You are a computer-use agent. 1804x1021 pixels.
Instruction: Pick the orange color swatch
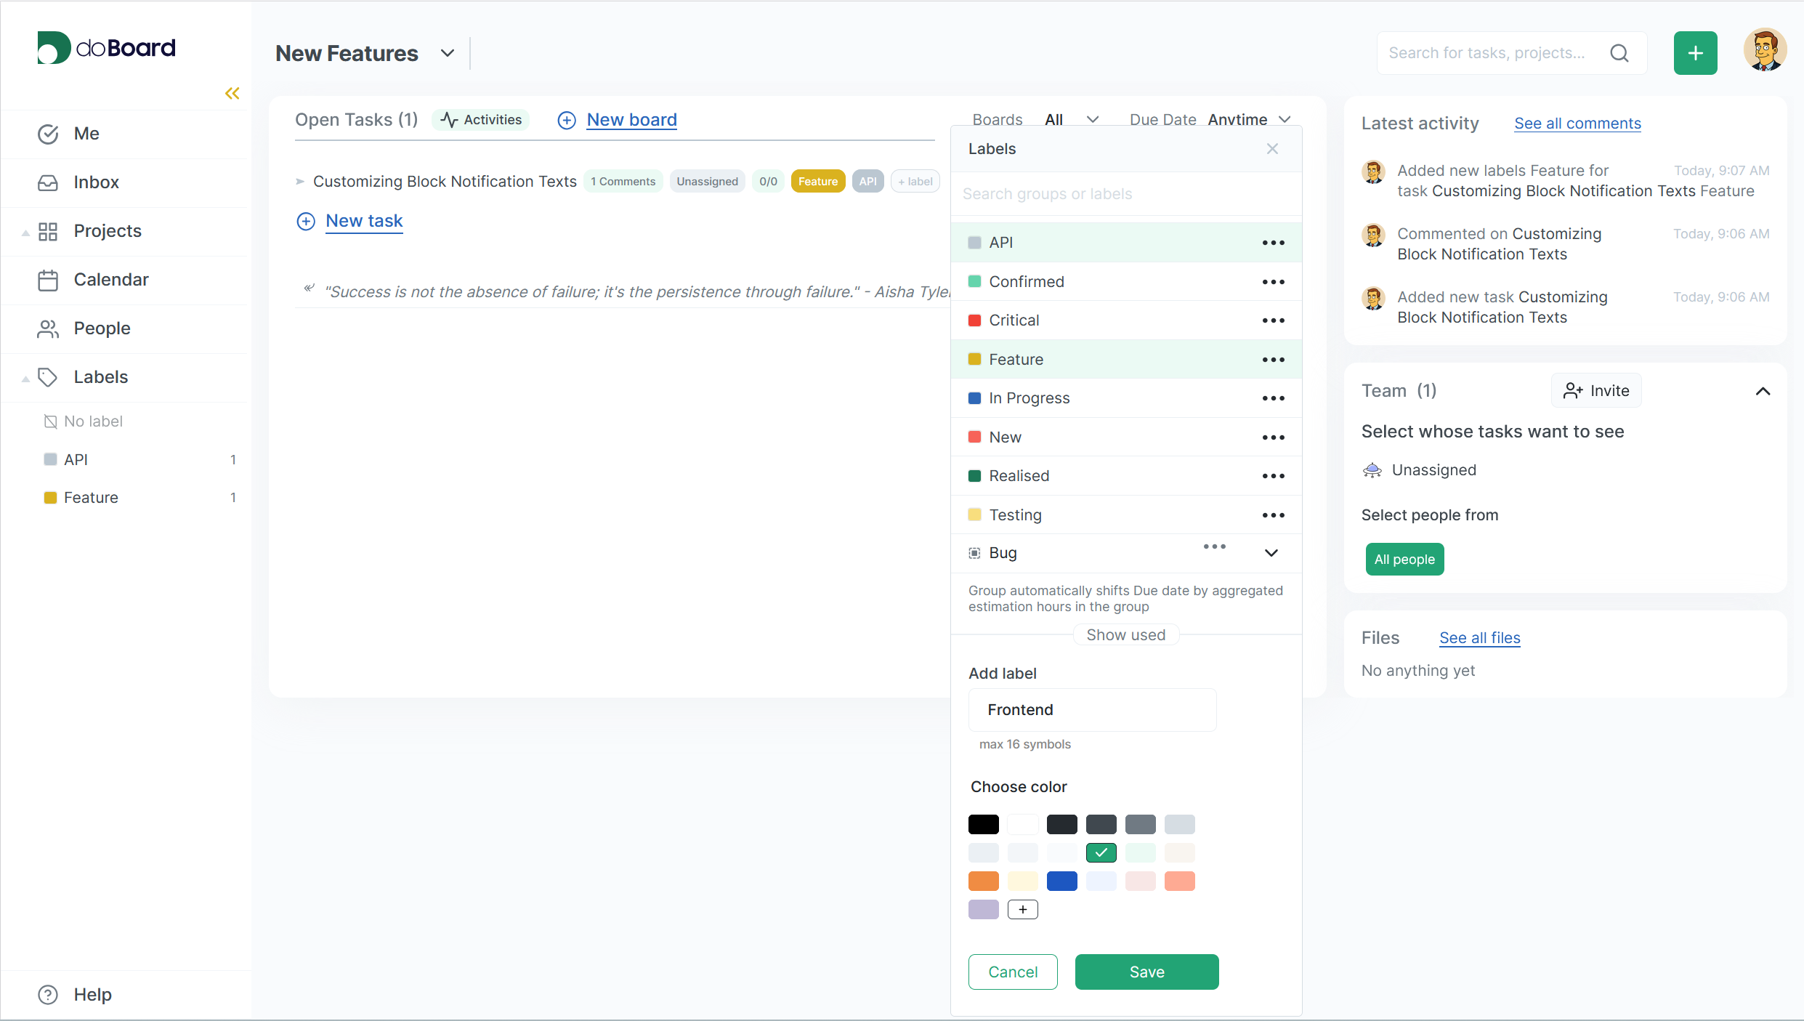(983, 881)
